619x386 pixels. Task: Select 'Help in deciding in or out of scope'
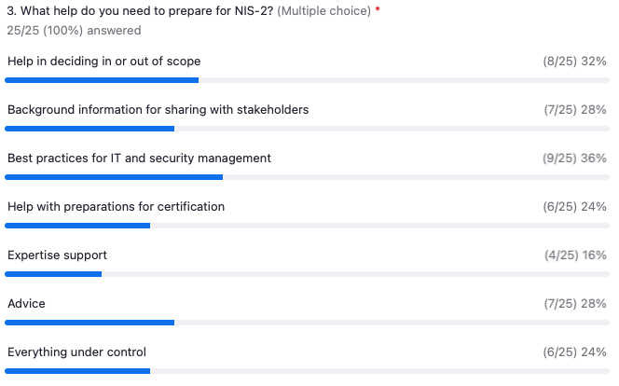(104, 62)
